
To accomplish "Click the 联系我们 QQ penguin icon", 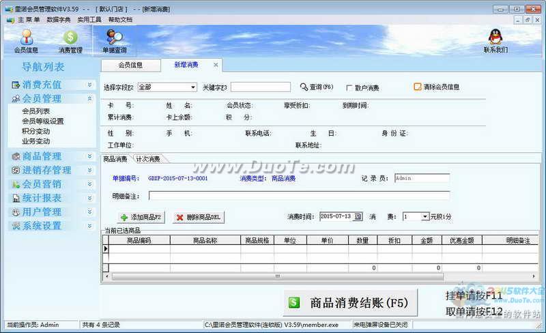I will [x=495, y=37].
